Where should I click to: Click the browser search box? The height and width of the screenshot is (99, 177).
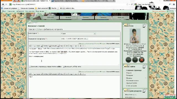153,4
